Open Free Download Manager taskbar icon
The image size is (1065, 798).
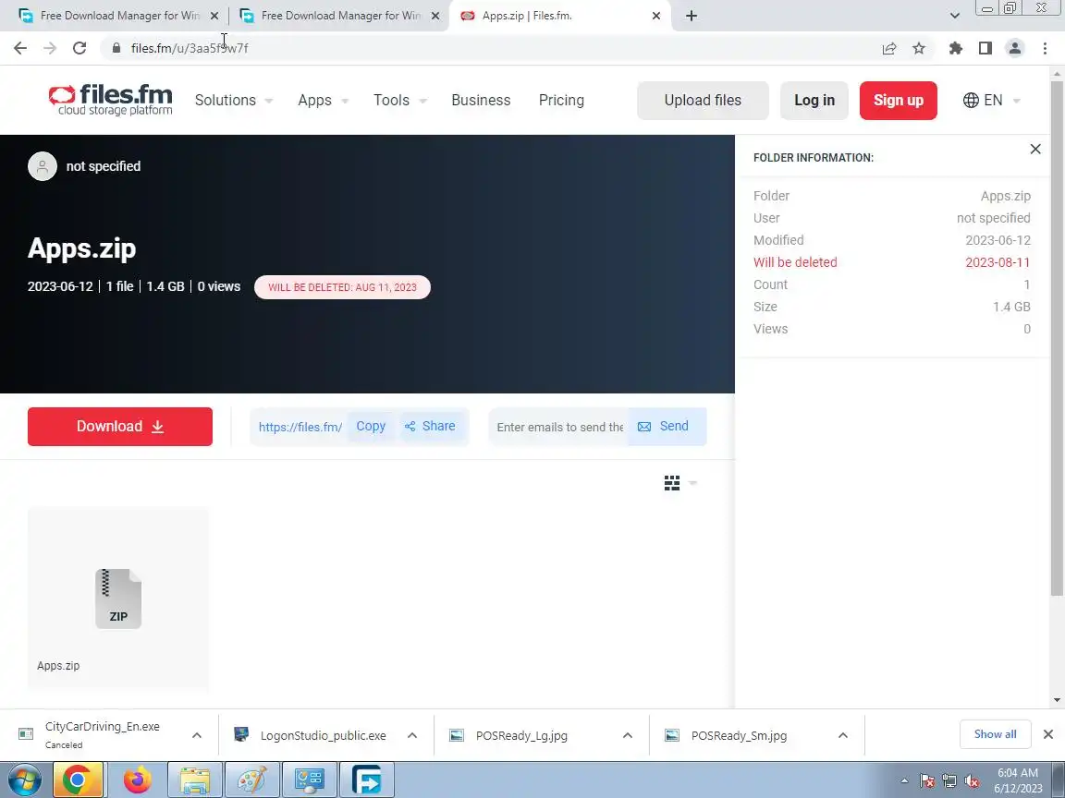pyautogui.click(x=367, y=780)
